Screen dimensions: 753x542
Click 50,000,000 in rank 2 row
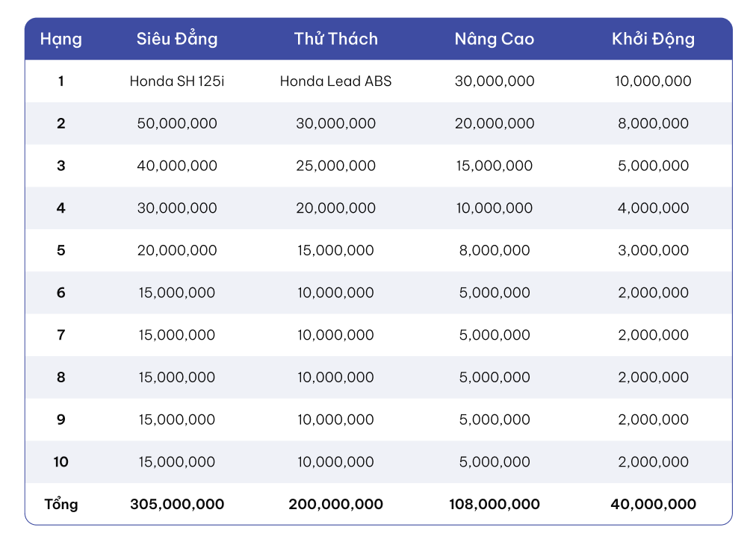(x=177, y=123)
